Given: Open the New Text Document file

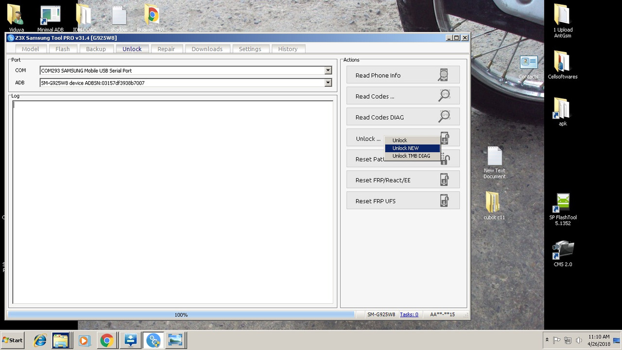Looking at the screenshot, I should click(494, 162).
